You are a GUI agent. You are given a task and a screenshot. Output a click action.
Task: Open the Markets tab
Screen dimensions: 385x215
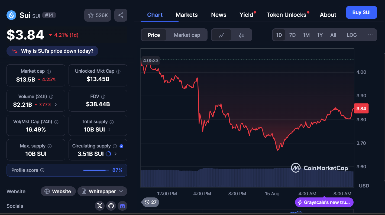(187, 15)
